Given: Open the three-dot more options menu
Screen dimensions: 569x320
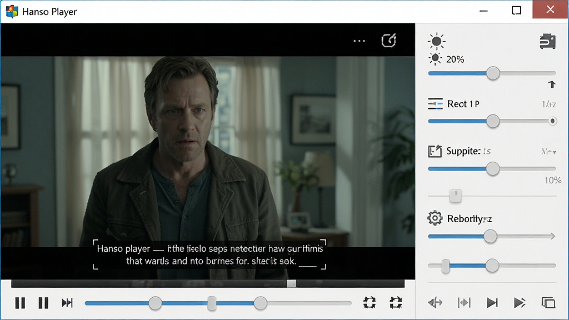Looking at the screenshot, I should pos(360,41).
